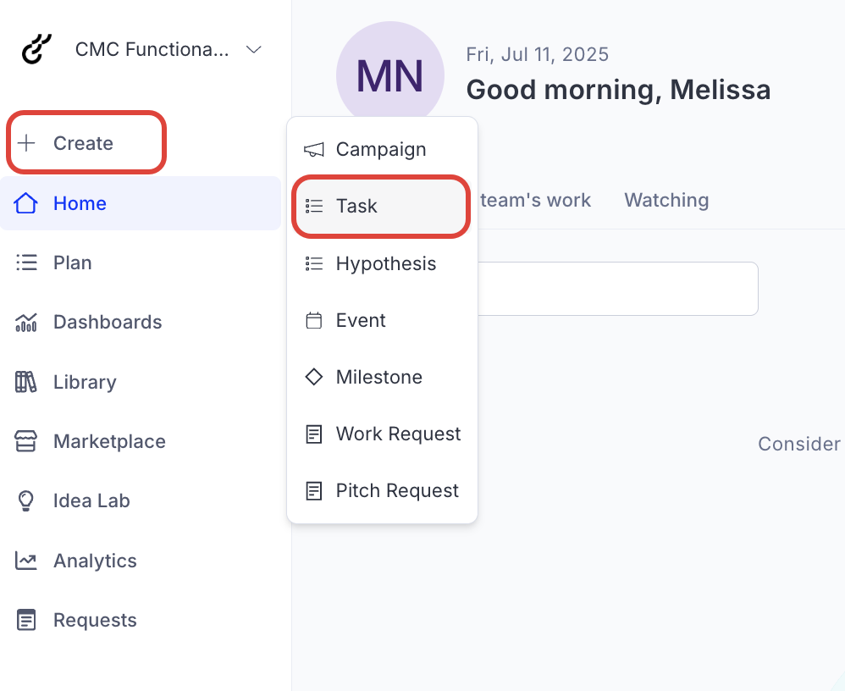This screenshot has width=845, height=691.
Task: Switch to the Watching tab
Action: tap(666, 200)
